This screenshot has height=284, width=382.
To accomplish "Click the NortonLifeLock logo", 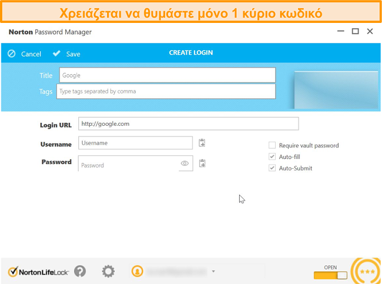I will pos(38,272).
